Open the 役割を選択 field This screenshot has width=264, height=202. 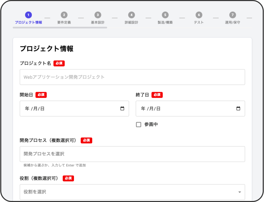pyautogui.click(x=127, y=192)
